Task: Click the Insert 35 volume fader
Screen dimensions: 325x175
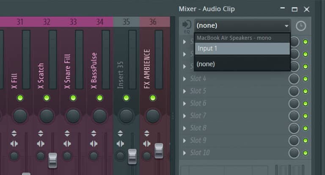Action: [132, 156]
